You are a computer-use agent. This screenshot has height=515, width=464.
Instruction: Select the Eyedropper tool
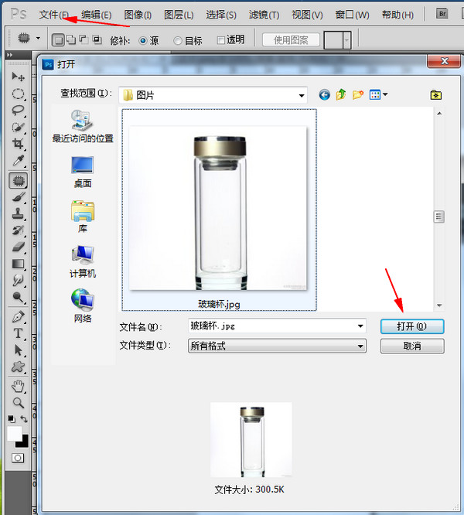(x=18, y=161)
